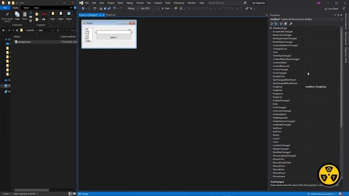Click the Undo icon in Visual Studio toolbar
The height and width of the screenshot is (196, 349).
point(115,9)
